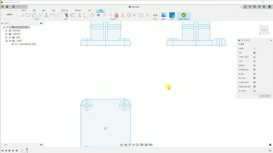Switch to the Solid toolbar tab

click(24, 11)
